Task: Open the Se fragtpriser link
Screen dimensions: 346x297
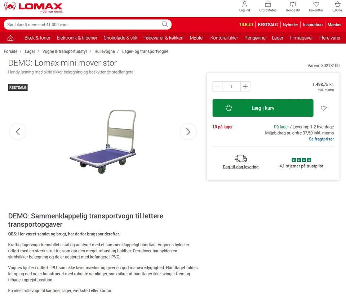Action: click(321, 139)
